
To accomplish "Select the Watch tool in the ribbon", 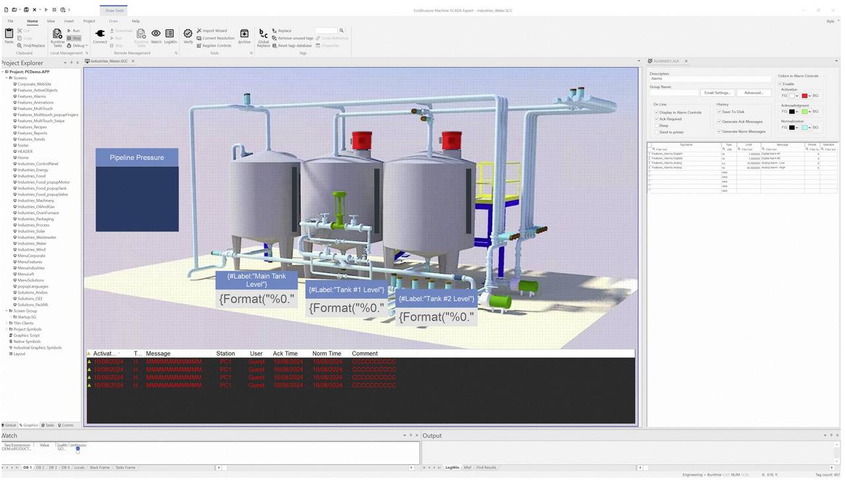I will [x=156, y=36].
